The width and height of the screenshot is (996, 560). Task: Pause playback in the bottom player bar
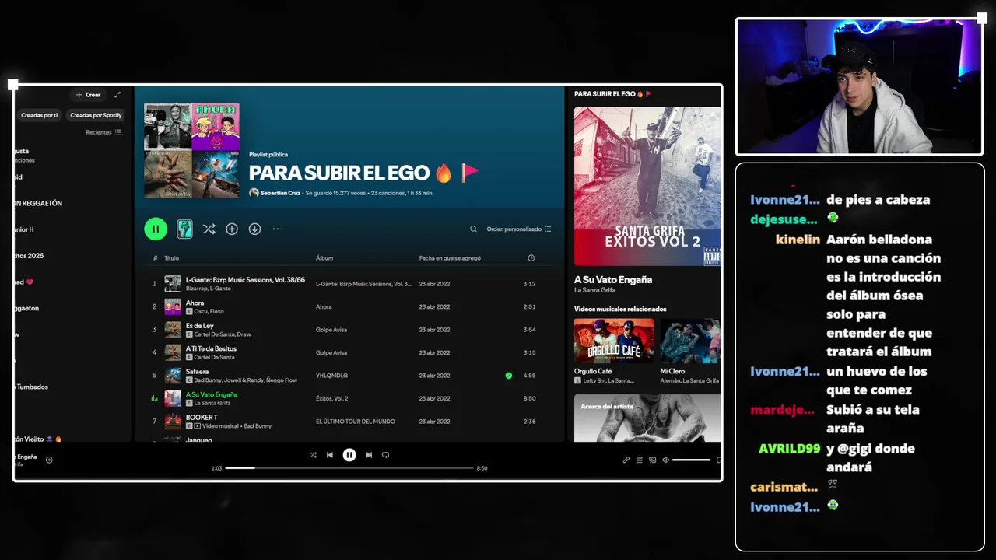[x=349, y=455]
